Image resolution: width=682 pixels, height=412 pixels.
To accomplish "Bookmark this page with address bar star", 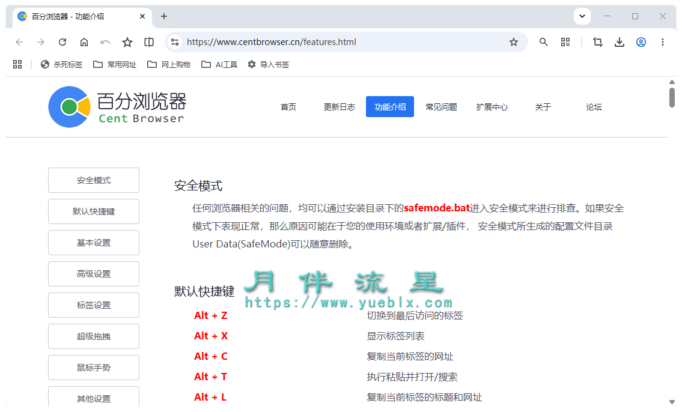I will point(514,42).
